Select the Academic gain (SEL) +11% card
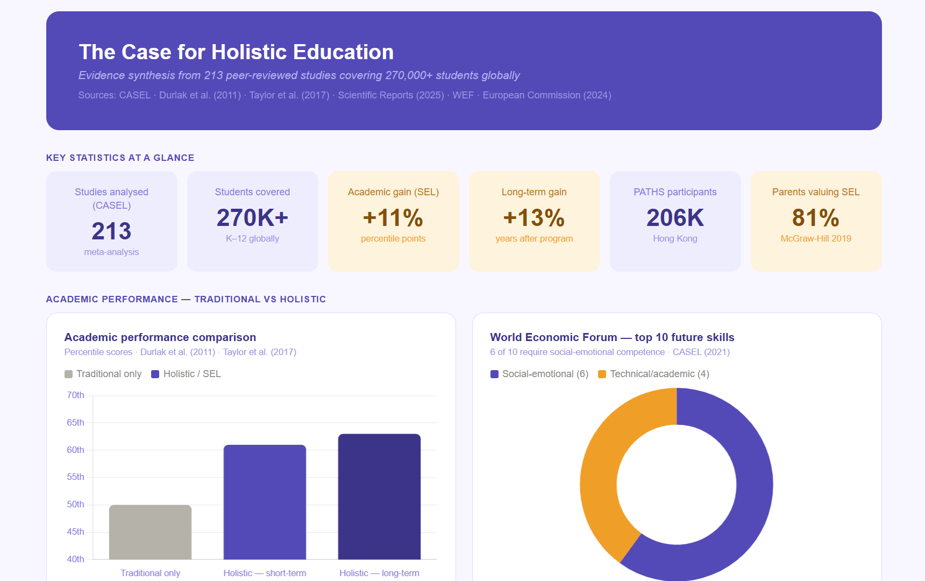This screenshot has width=925, height=581. [394, 221]
